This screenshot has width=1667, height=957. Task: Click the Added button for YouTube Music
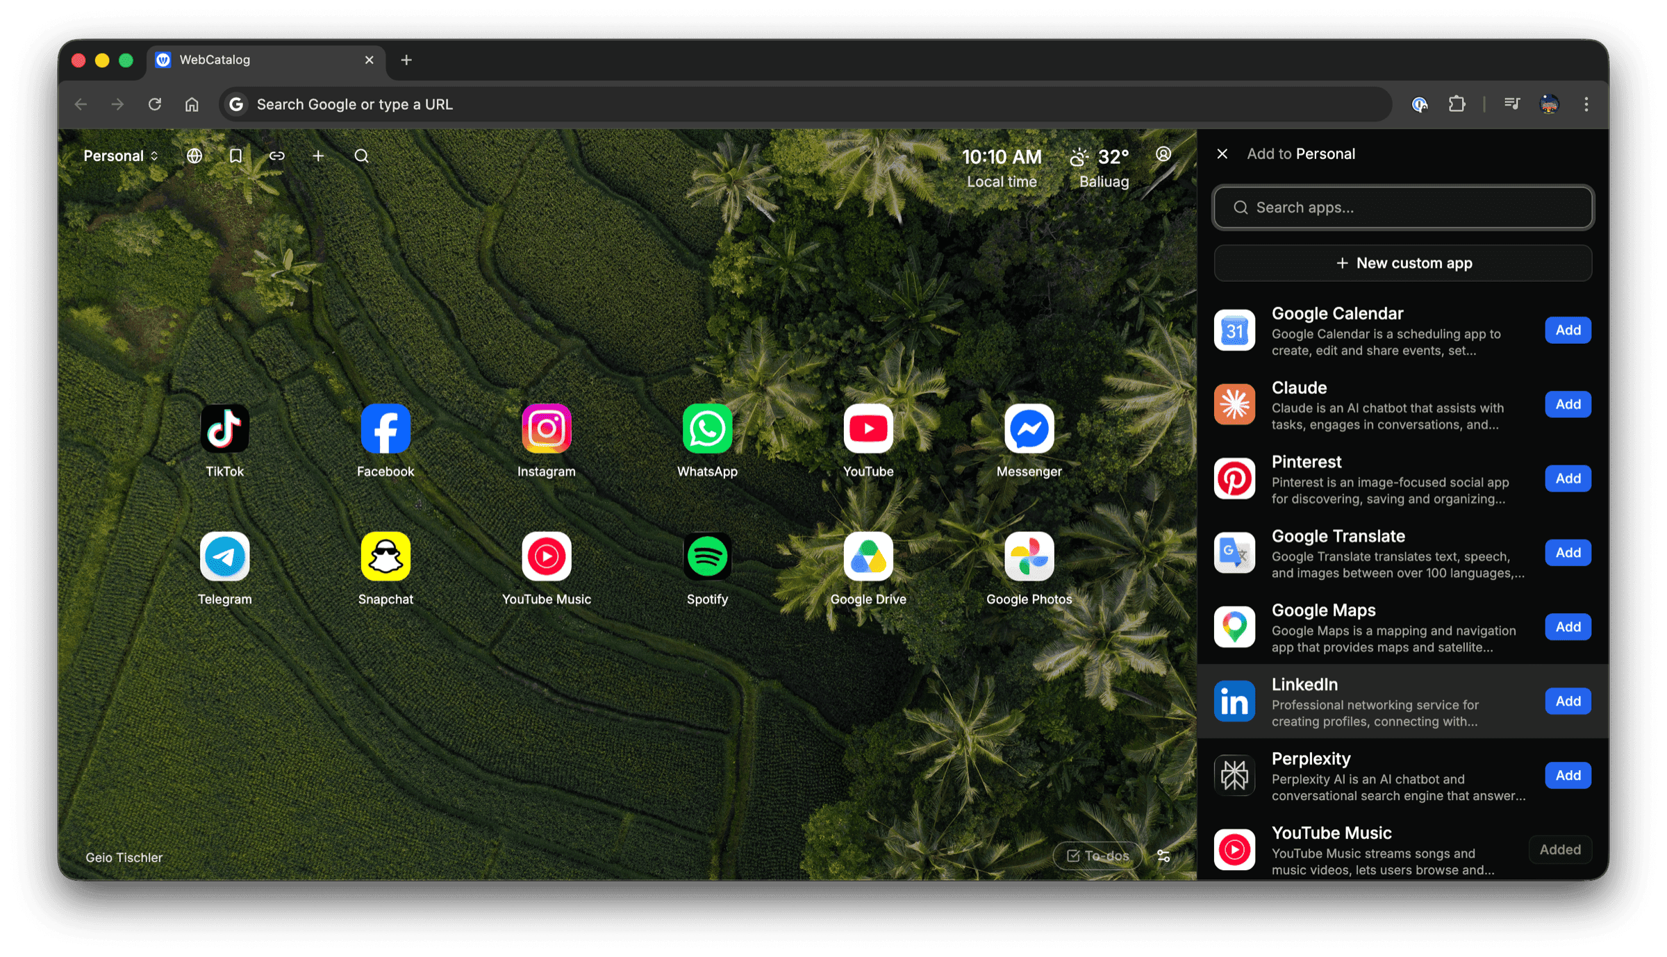(1560, 849)
